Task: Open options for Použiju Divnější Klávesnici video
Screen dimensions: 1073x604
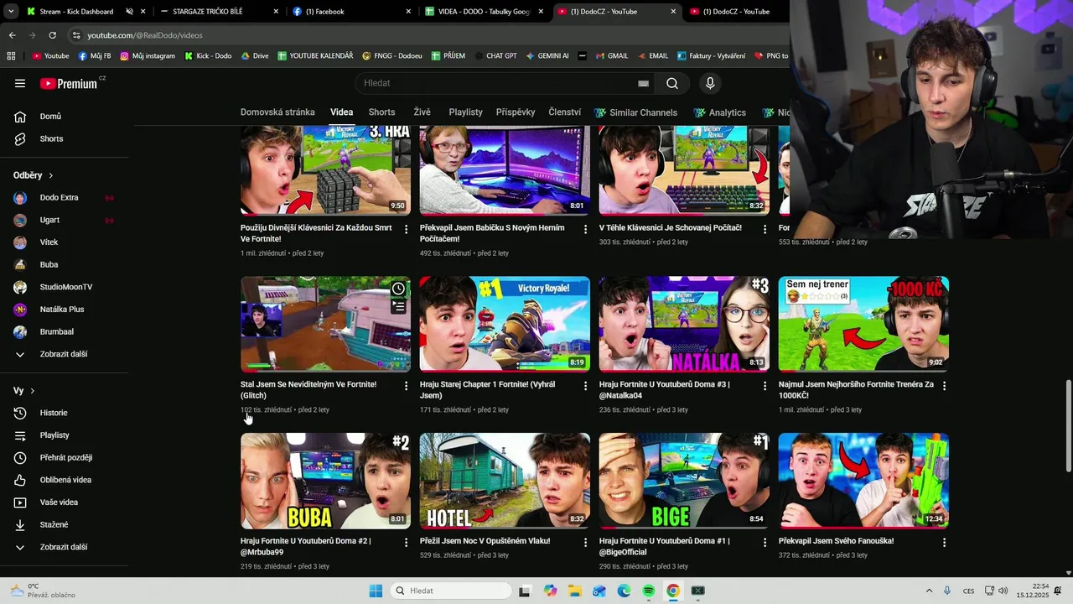Action: click(407, 229)
